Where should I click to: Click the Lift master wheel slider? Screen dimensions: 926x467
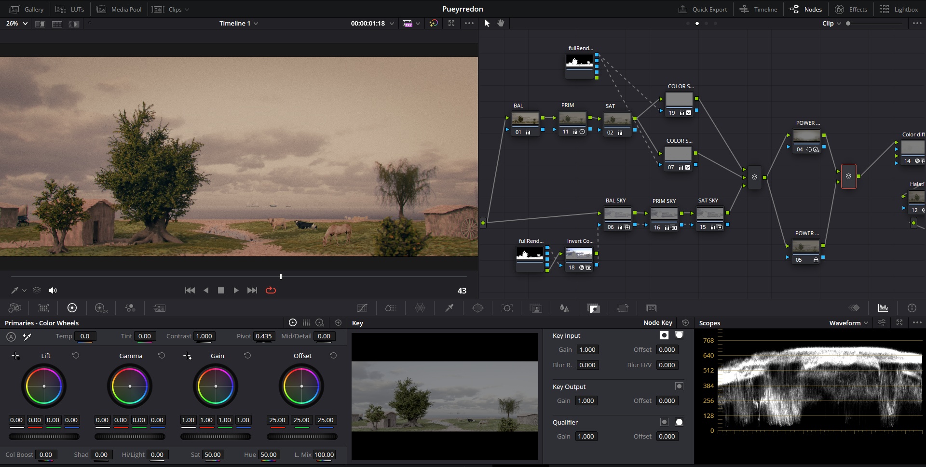[x=44, y=437]
